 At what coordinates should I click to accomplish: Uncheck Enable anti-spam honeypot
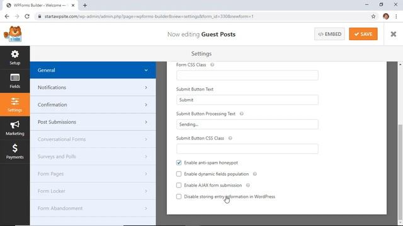click(x=179, y=163)
